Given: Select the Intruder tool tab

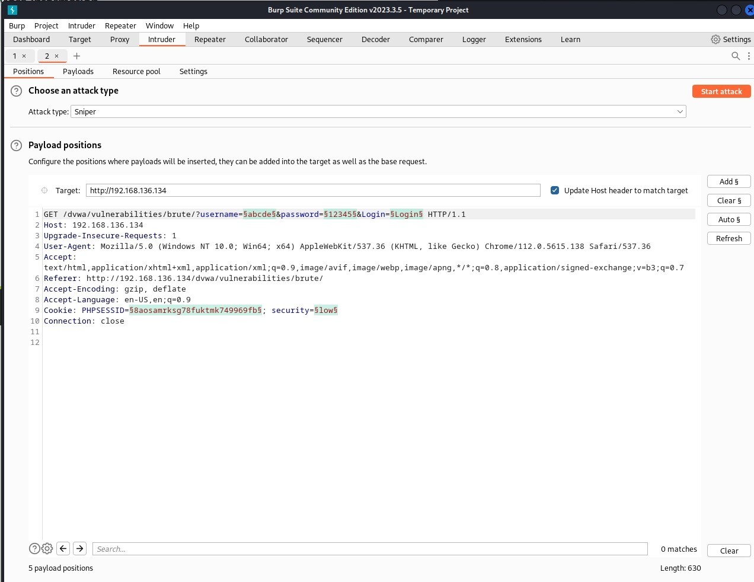Looking at the screenshot, I should [x=162, y=39].
